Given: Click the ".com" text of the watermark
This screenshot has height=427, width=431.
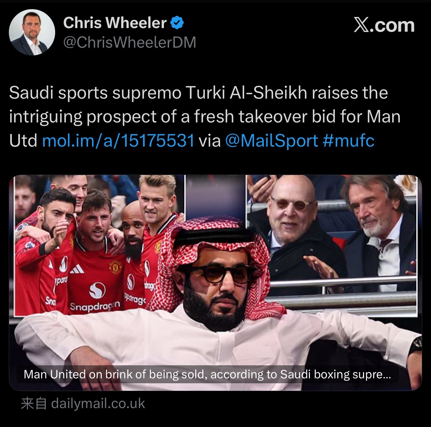Looking at the screenshot, I should [392, 25].
